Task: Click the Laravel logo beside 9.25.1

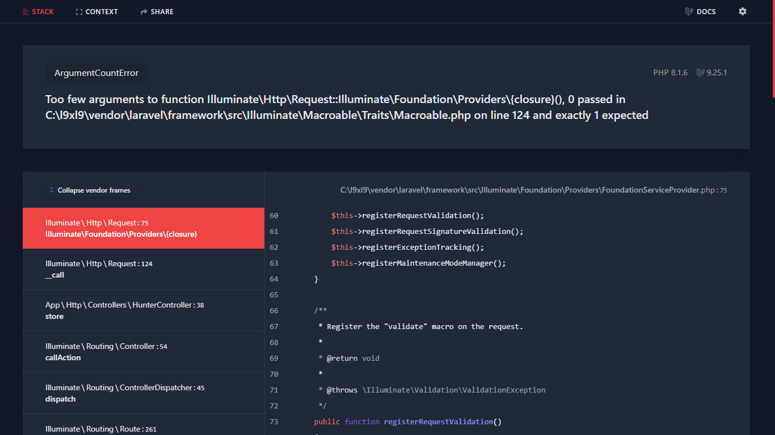Action: 701,72
